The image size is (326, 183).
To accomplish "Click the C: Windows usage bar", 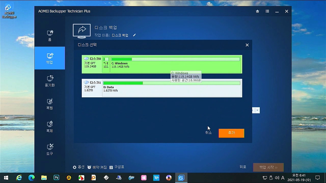I will pyautogui.click(x=176, y=59).
